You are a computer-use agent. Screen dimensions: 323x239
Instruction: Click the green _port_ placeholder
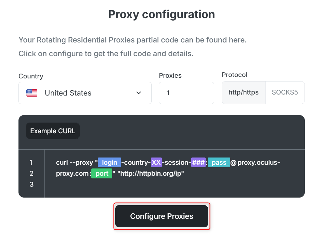[102, 173]
